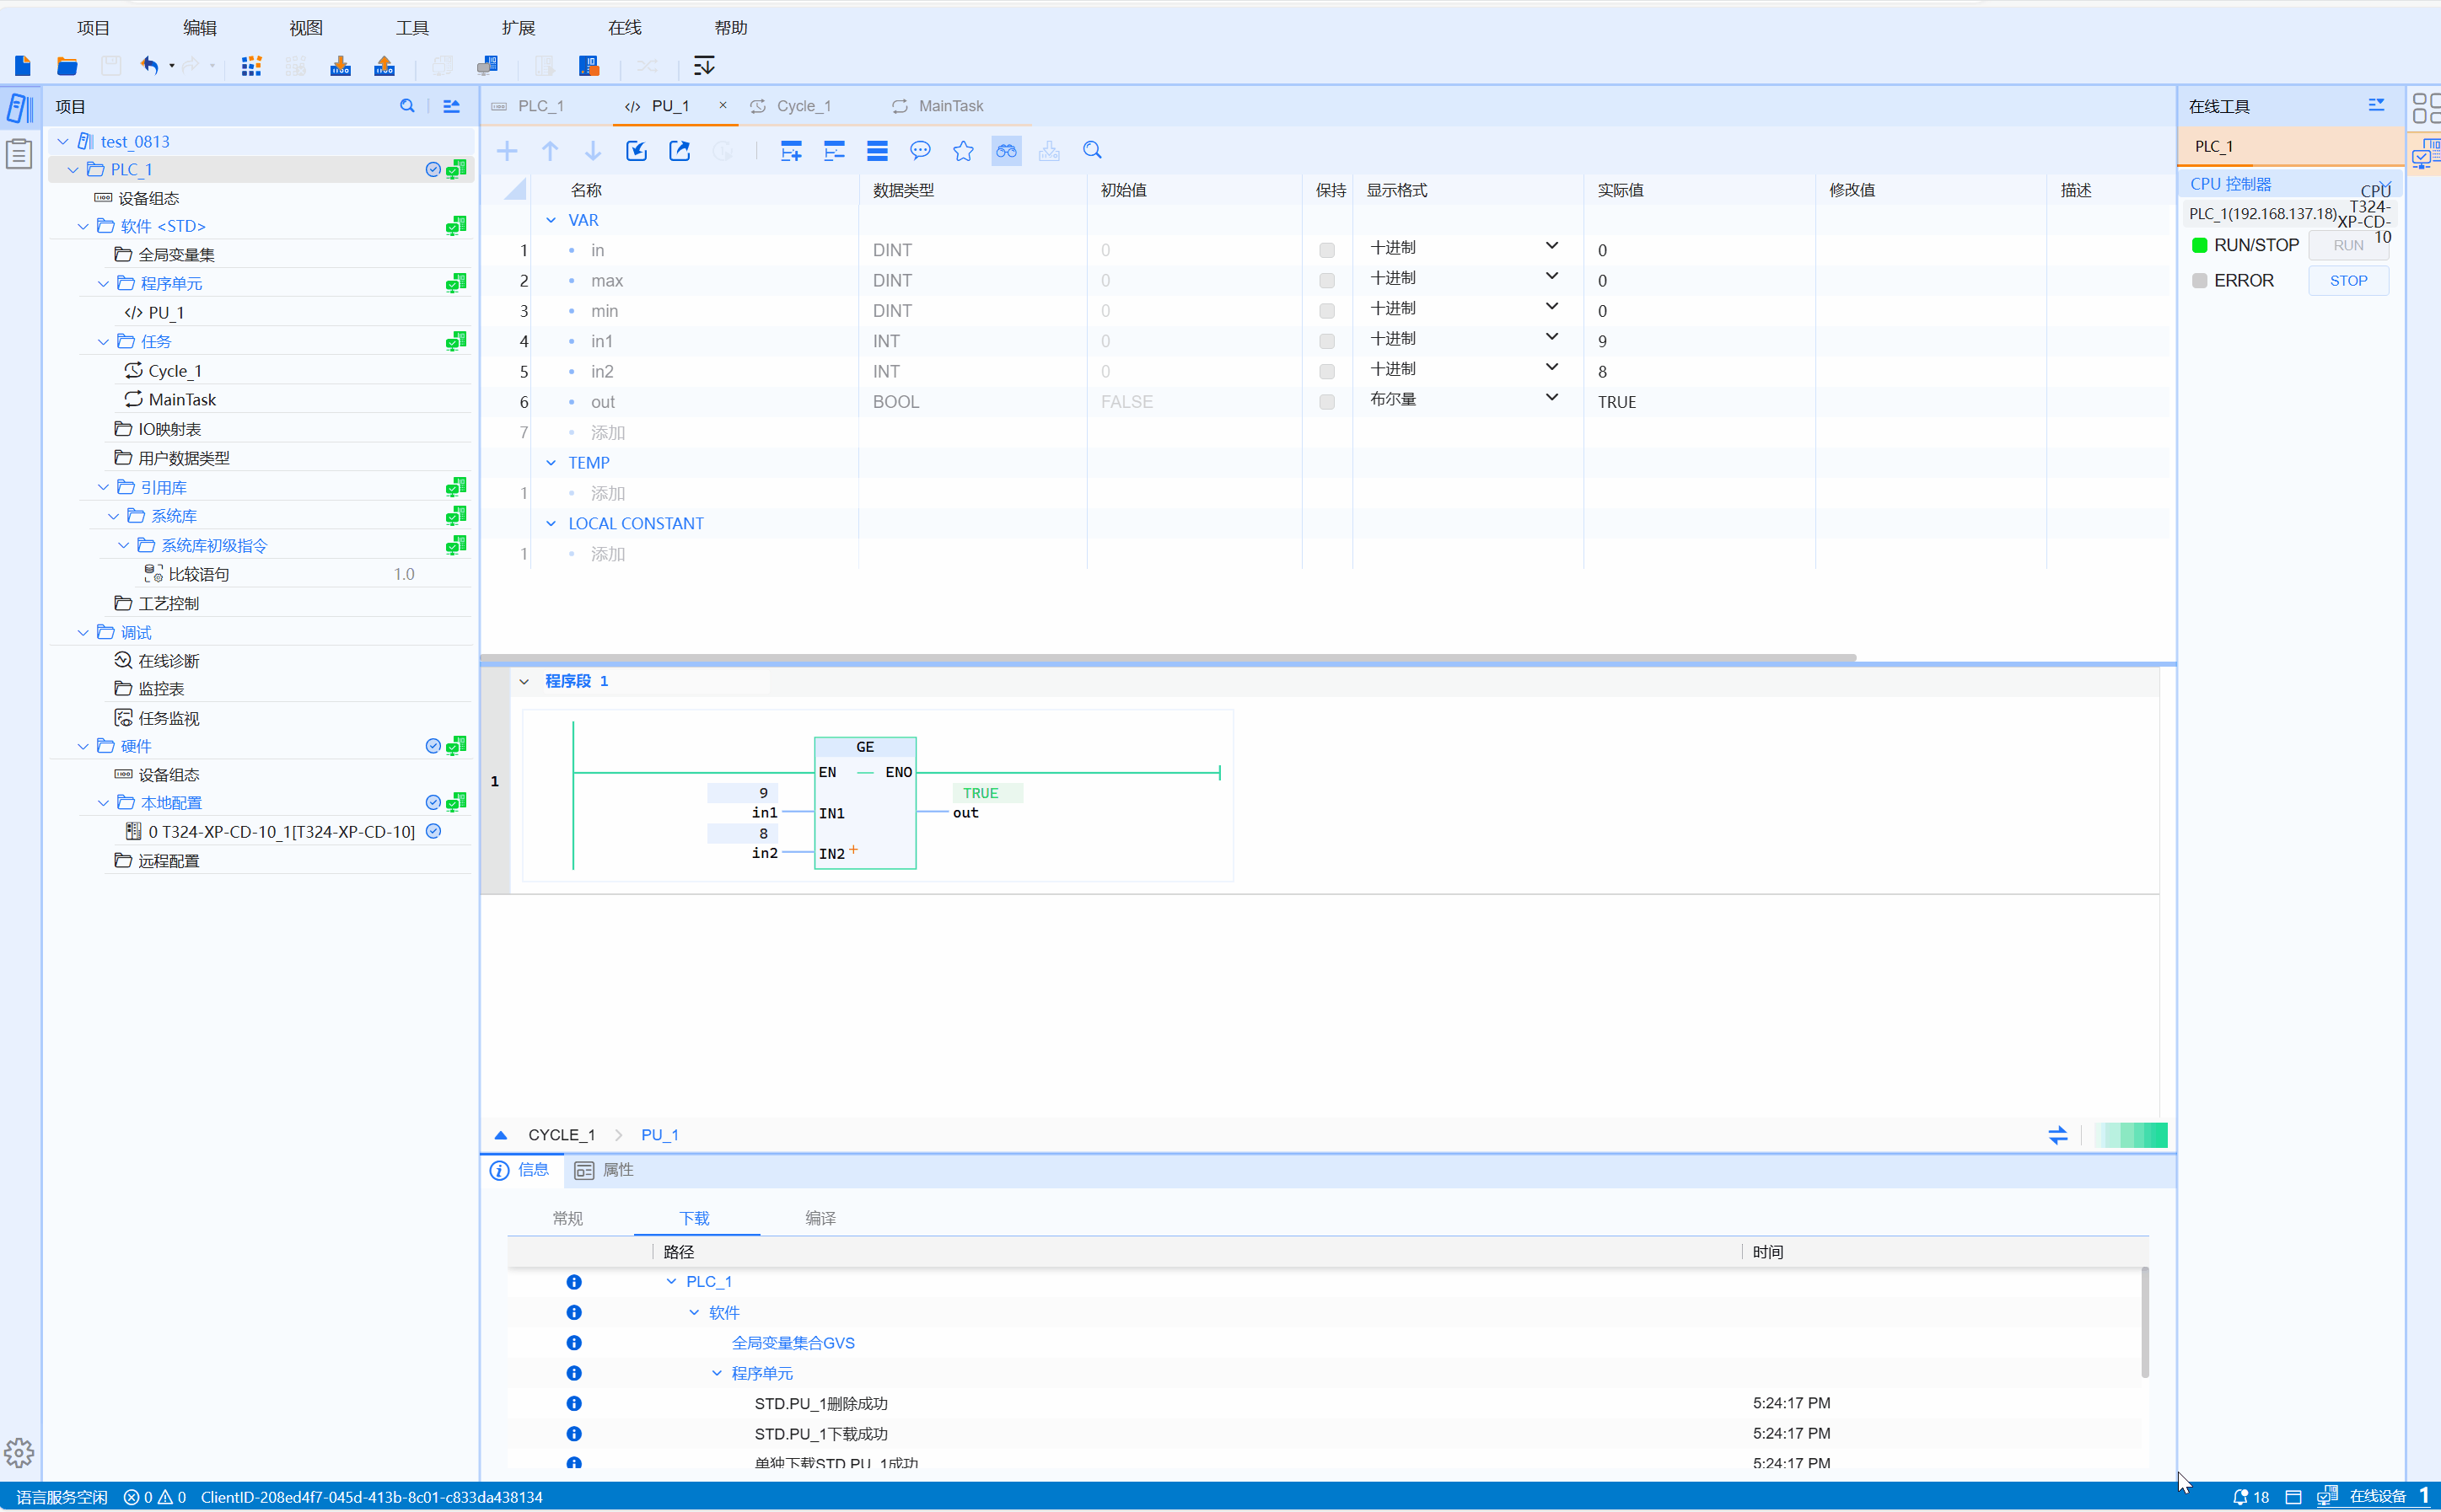Screen dimensions: 2441x1512
Task: Click the download-to-device icon in top toolbar
Action: coord(340,66)
